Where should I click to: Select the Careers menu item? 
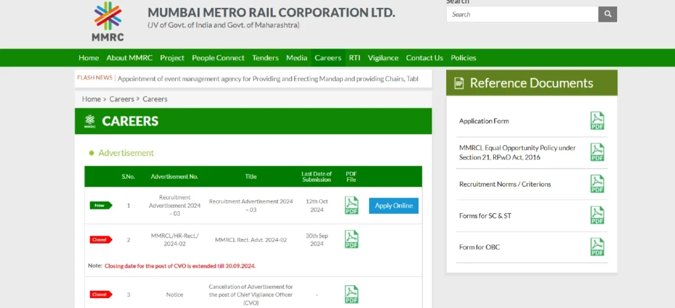click(x=328, y=57)
